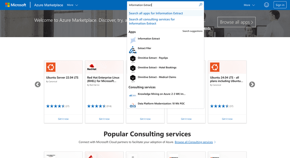The width and height of the screenshot is (290, 158).
Task: Choose Omnitive Extract - Hotel Bookings suggestion
Action: pos(157,67)
